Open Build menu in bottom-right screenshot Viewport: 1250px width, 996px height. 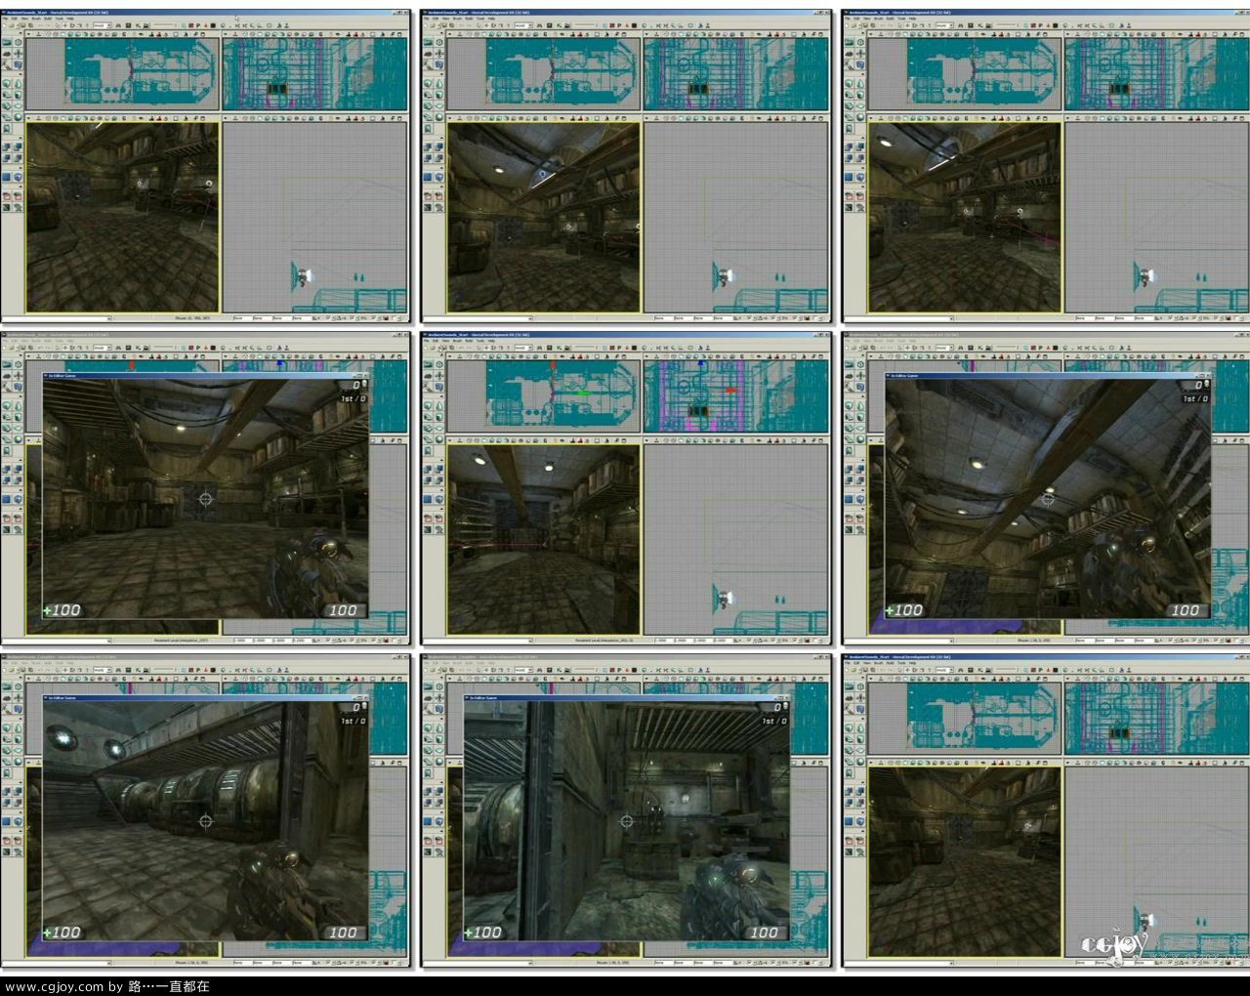pos(892,663)
